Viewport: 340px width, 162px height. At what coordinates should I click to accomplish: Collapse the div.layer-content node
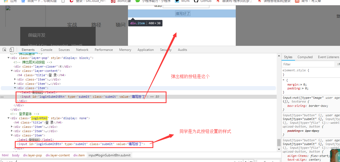click(12, 71)
